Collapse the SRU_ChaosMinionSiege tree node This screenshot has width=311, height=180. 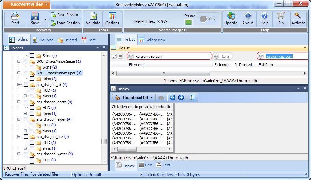pyautogui.click(x=19, y=61)
